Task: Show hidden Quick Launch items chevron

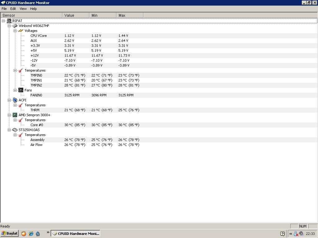Action: pyautogui.click(x=48, y=232)
